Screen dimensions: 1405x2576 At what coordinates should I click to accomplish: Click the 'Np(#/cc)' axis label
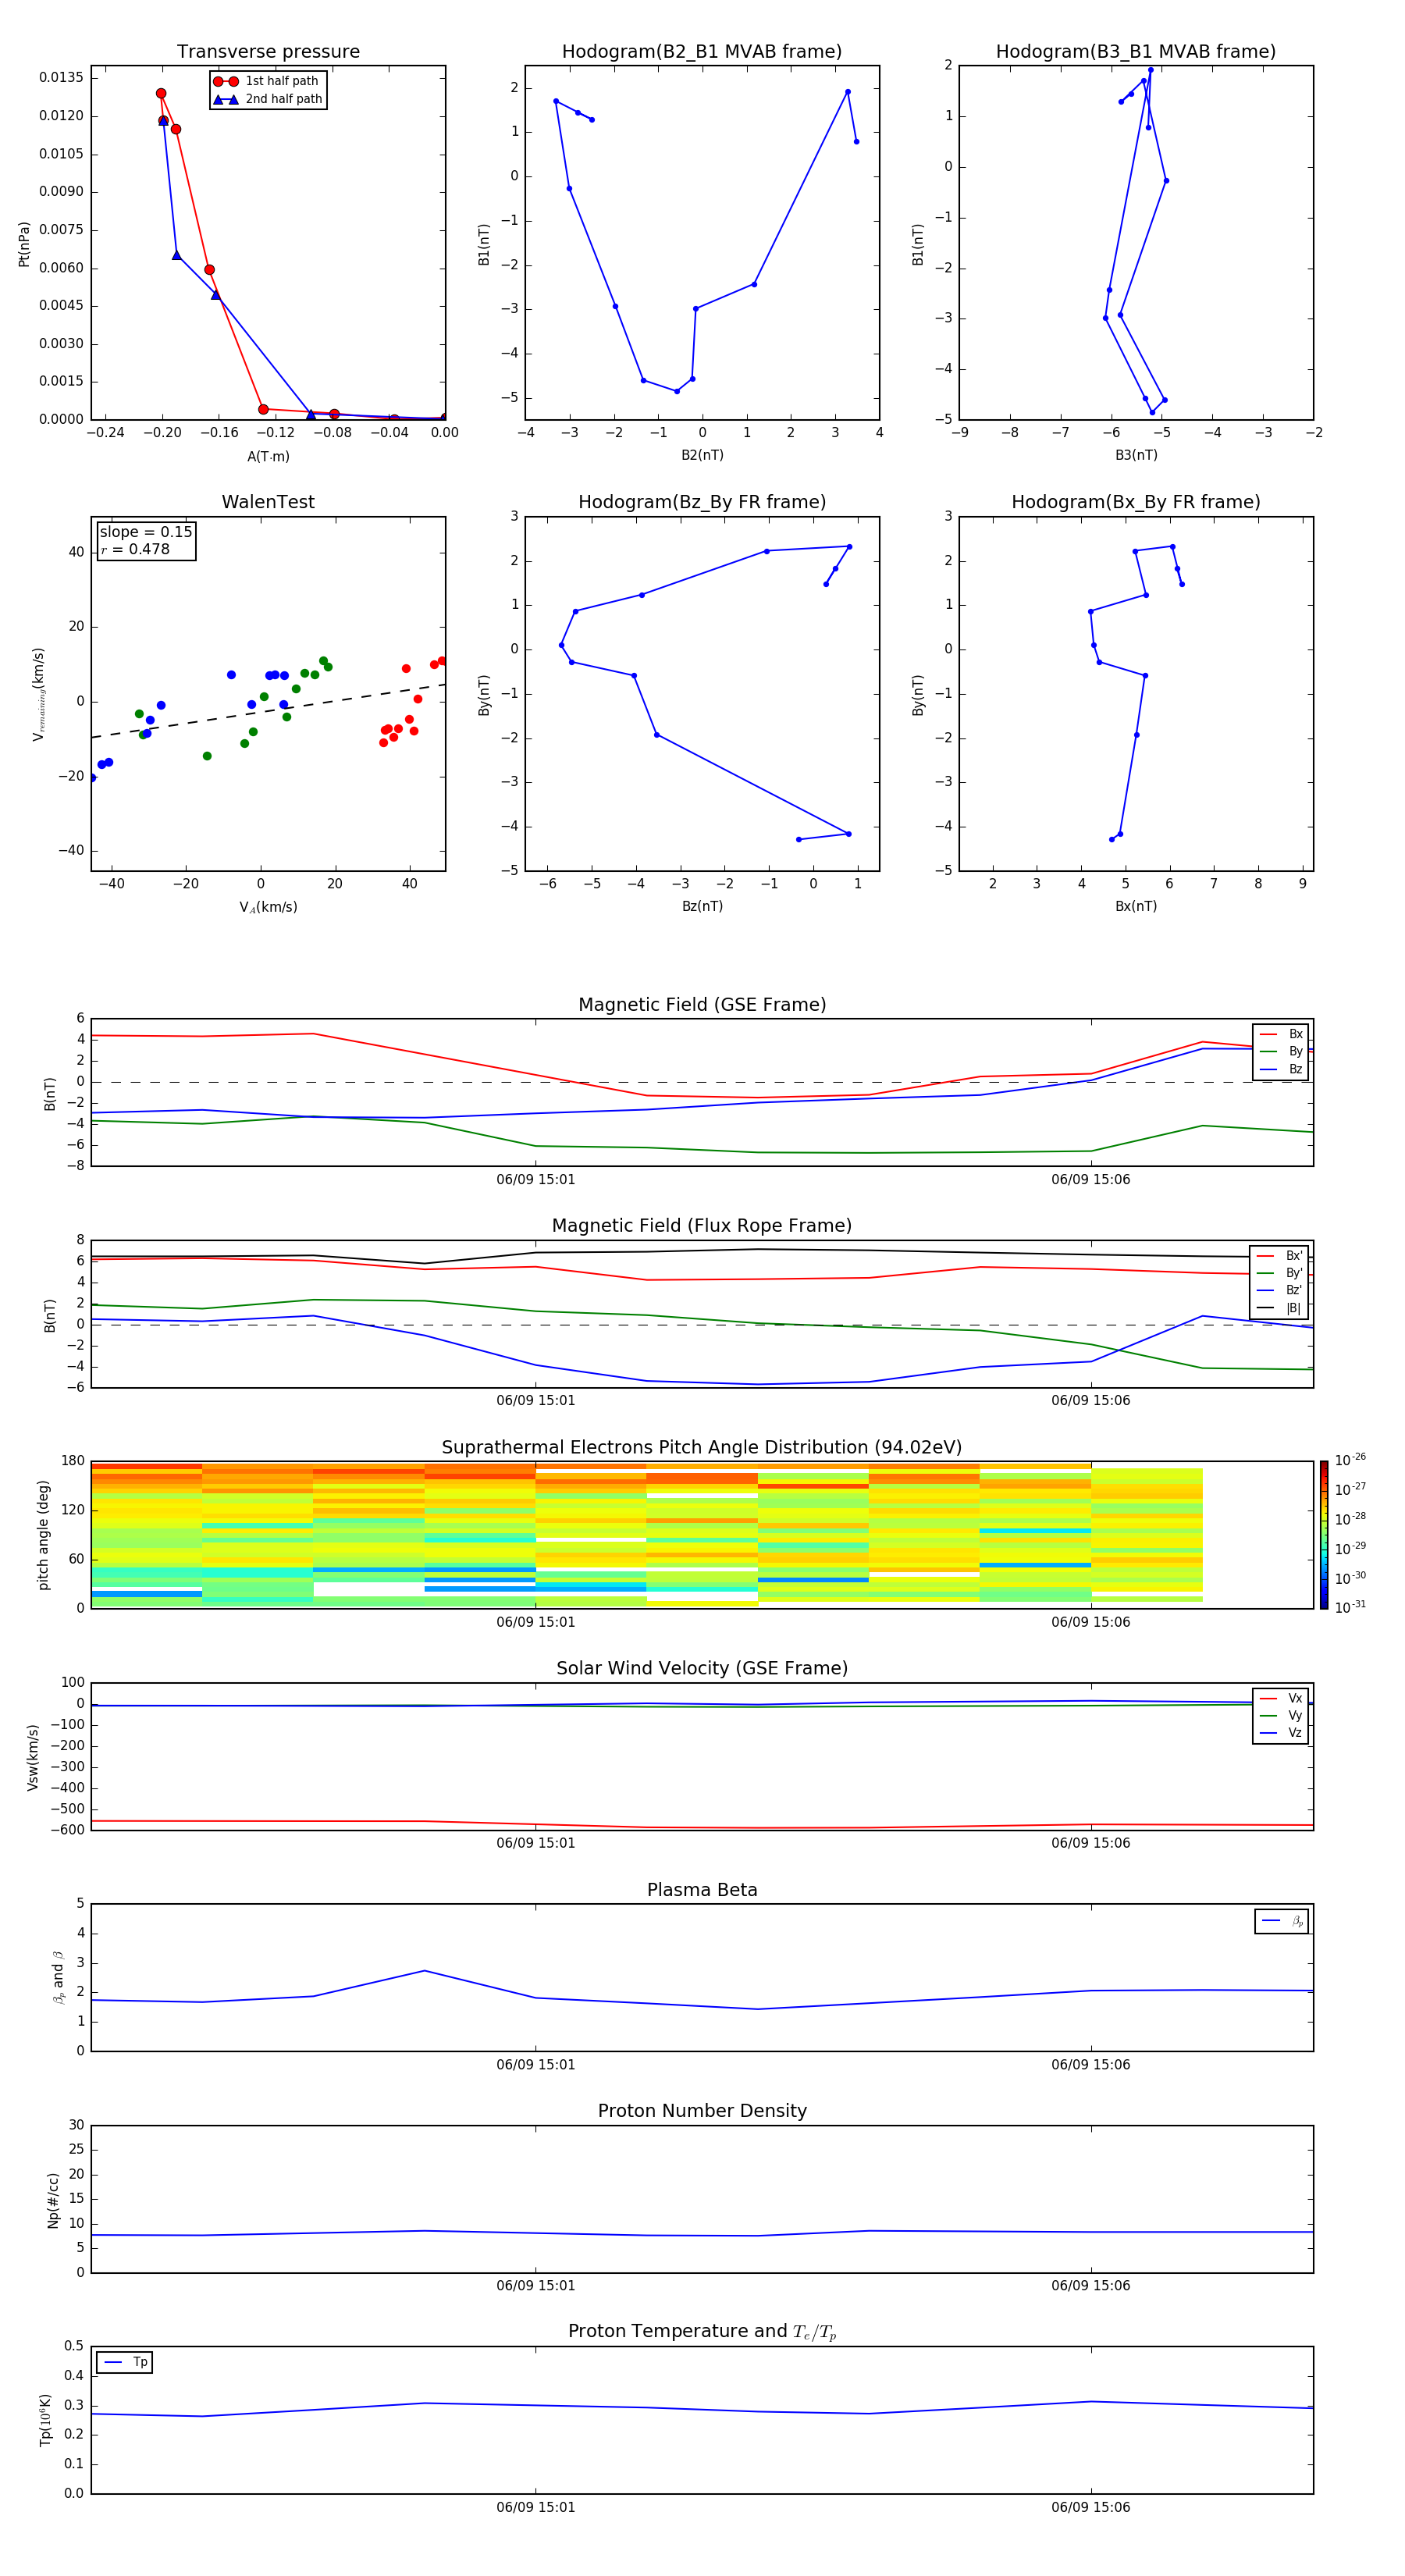click(x=53, y=2200)
